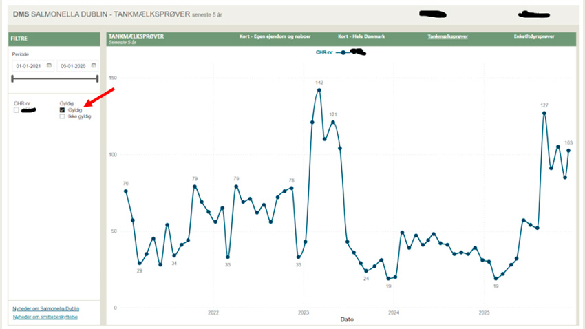Tick the CHR-nr filter checkbox

(17, 110)
